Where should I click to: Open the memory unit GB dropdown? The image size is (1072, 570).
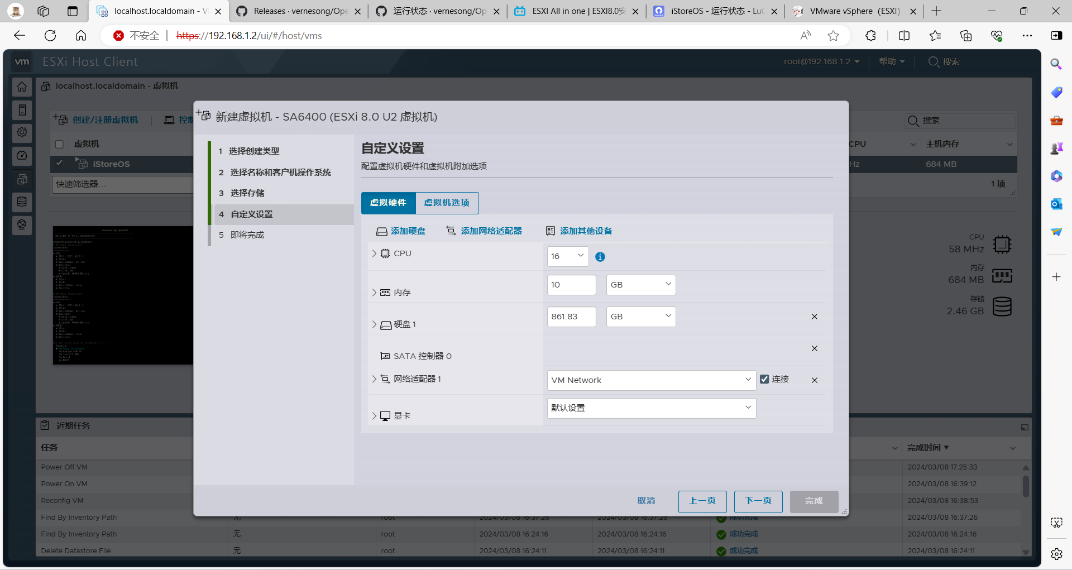click(x=640, y=285)
